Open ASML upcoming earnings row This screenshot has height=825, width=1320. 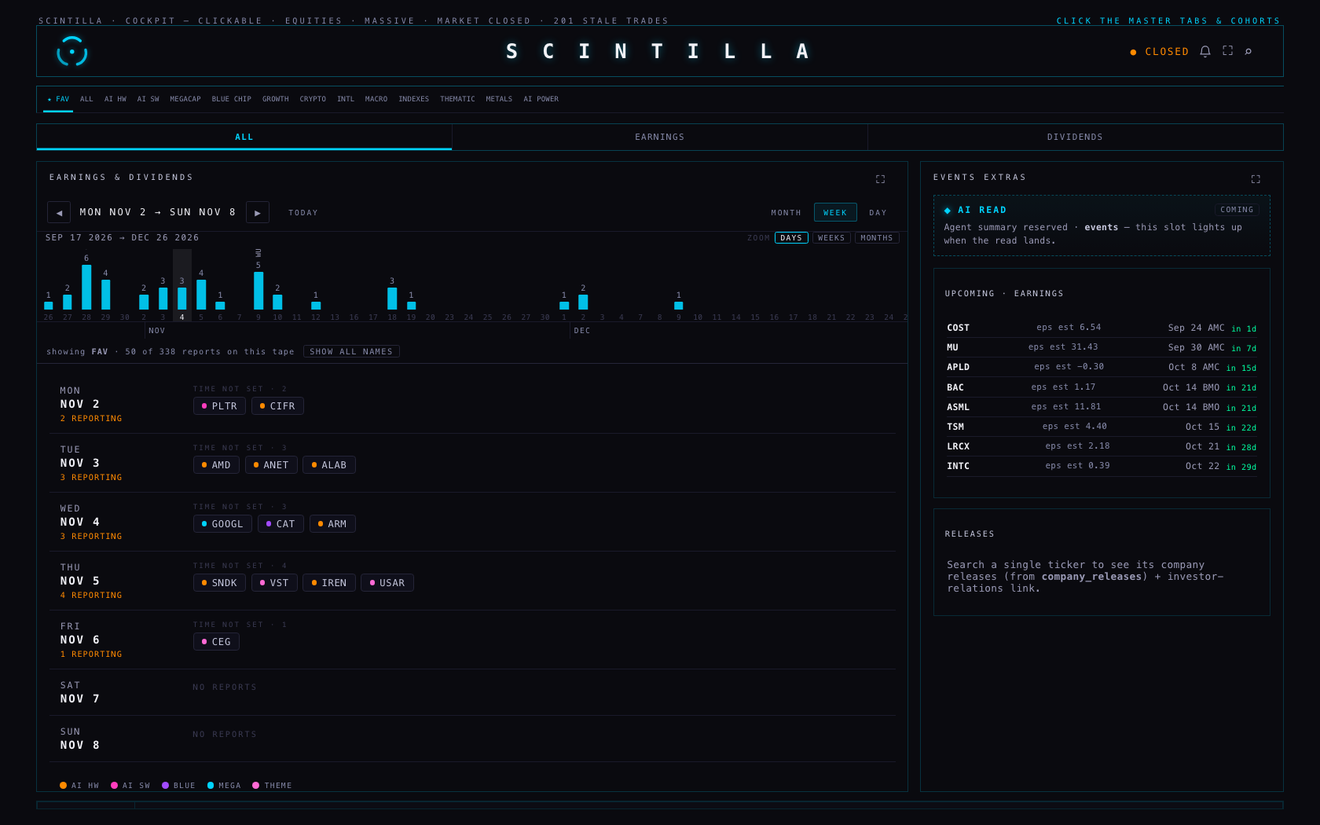pos(1102,407)
